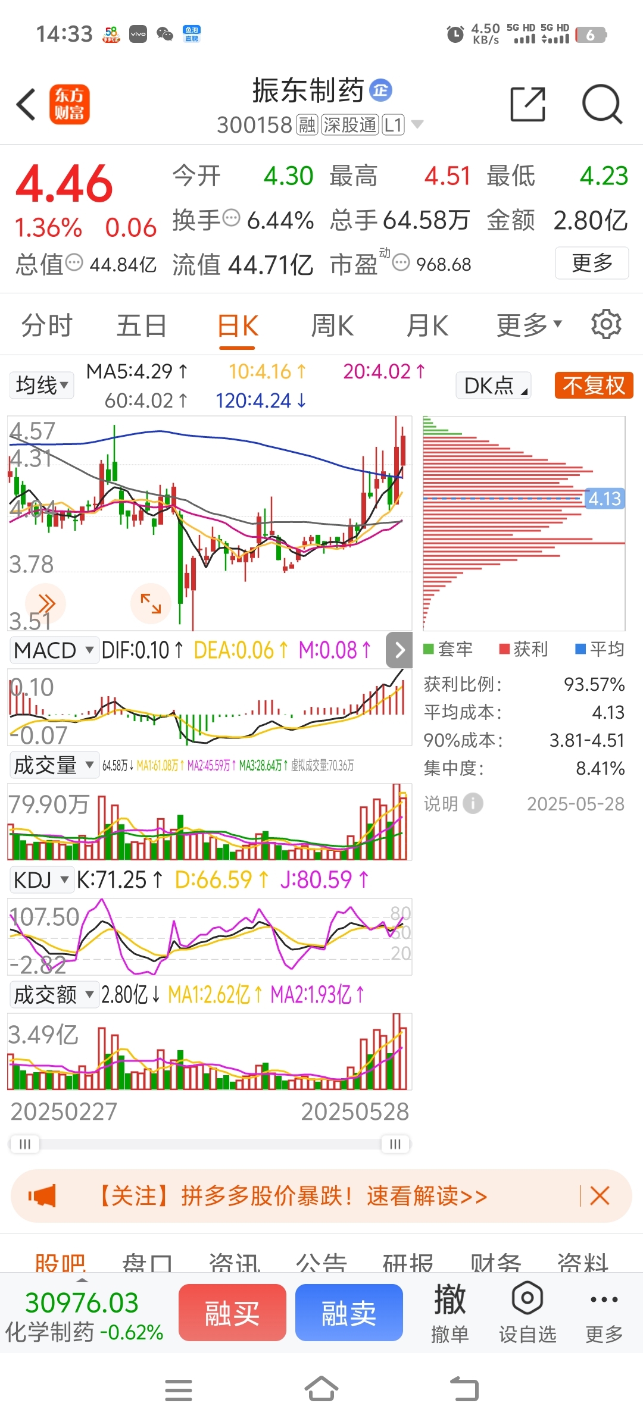643x1428 pixels.
Task: Toggle the 获利 legend item
Action: (524, 649)
